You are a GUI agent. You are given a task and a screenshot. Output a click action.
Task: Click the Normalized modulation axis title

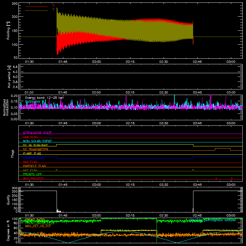(x=6, y=107)
